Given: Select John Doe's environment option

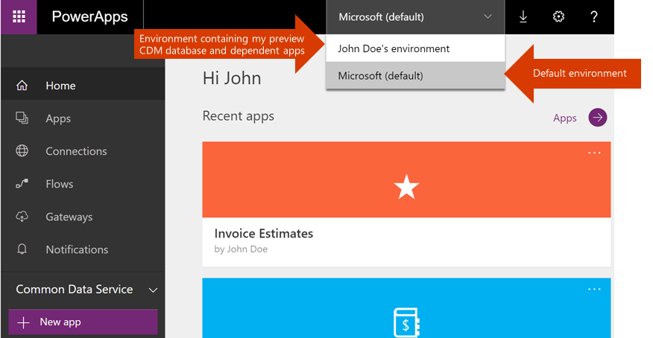Looking at the screenshot, I should pos(415,48).
